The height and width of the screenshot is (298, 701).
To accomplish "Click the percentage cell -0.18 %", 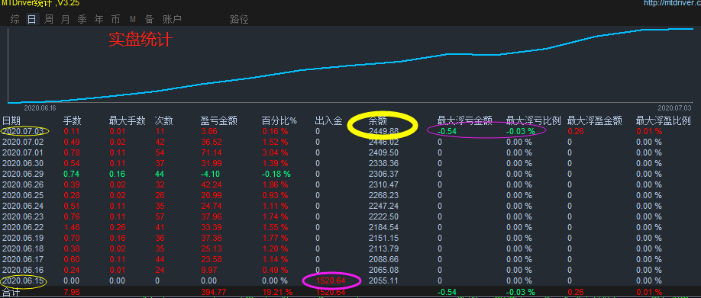I will click(x=276, y=174).
